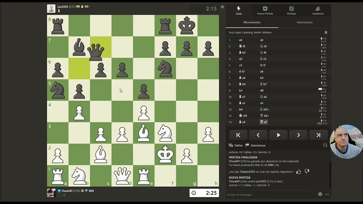The height and width of the screenshot is (204, 363).
Task: Flip the board orientation icon
Action: [x=325, y=145]
